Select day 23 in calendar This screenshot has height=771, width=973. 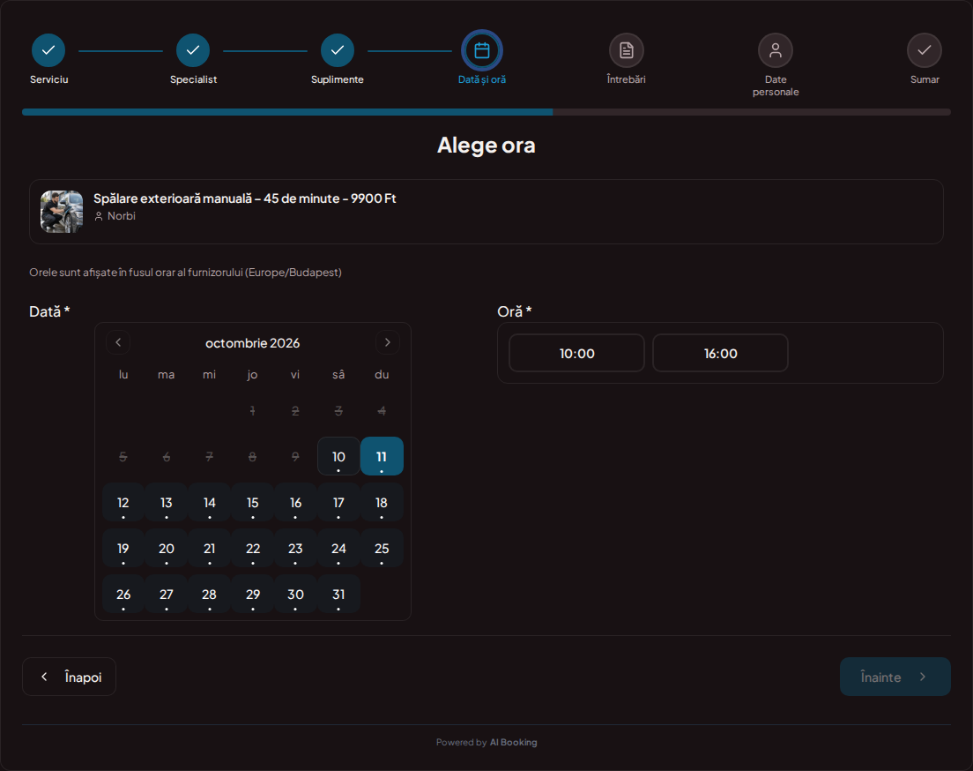295,548
